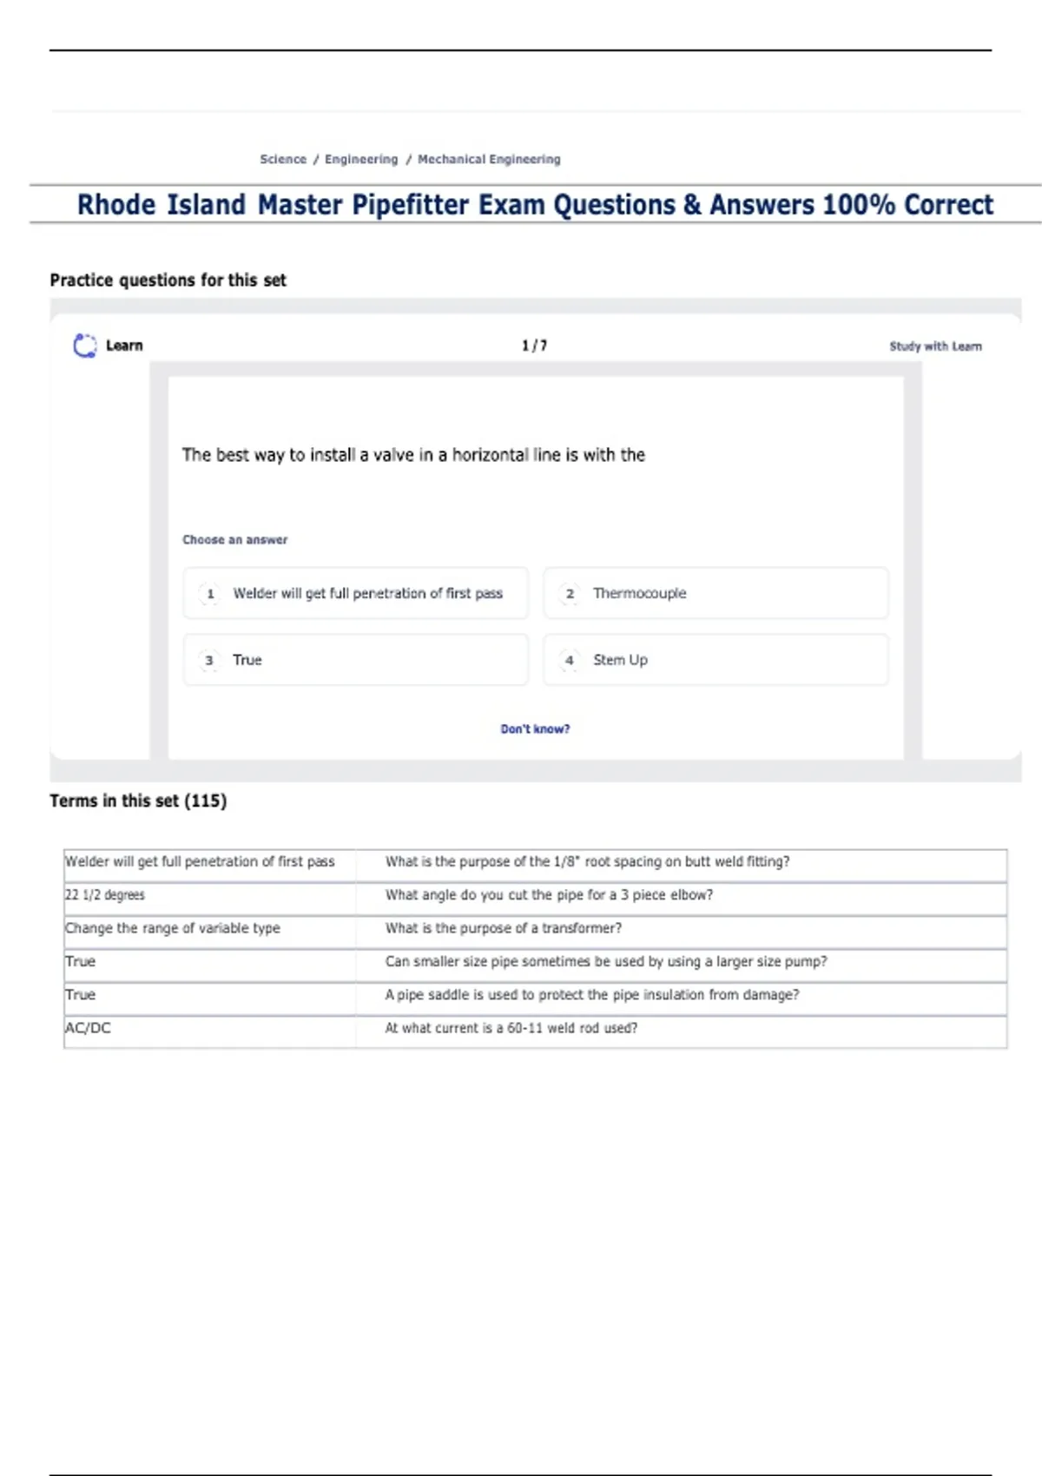Click the 'Don't know?' link
Viewport: 1042px width, 1476px height.
[535, 729]
